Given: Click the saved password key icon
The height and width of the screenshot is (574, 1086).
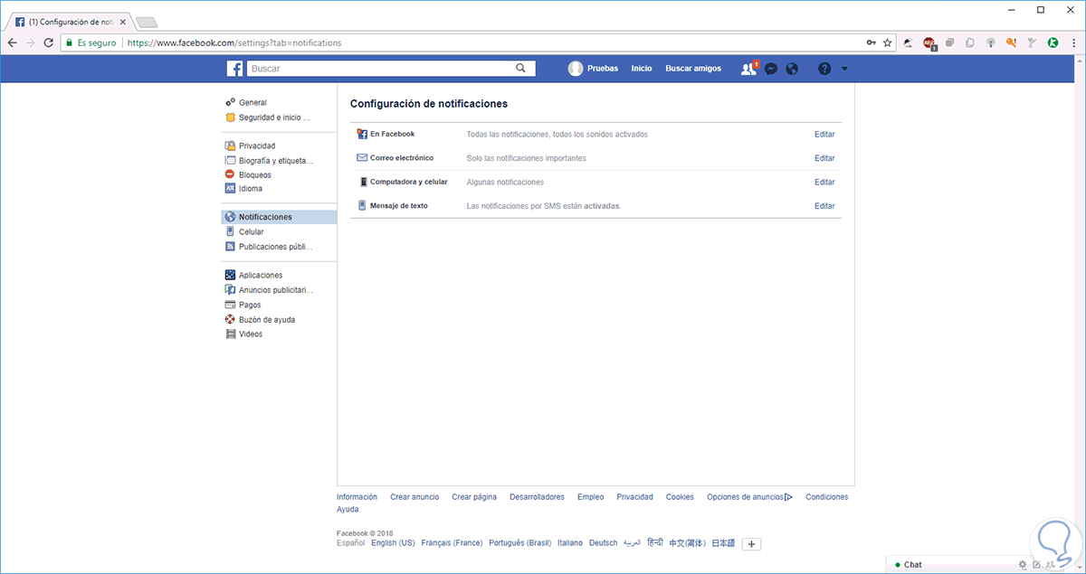Looking at the screenshot, I should coord(872,42).
